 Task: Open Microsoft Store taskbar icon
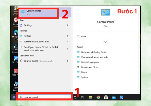(x=106, y=97)
